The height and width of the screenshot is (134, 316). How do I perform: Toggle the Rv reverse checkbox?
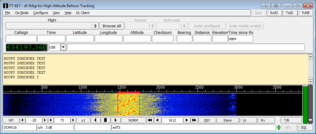[266, 121]
